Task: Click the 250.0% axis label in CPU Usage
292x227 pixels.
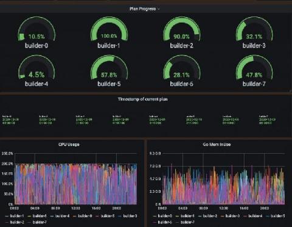Action: click(7, 153)
